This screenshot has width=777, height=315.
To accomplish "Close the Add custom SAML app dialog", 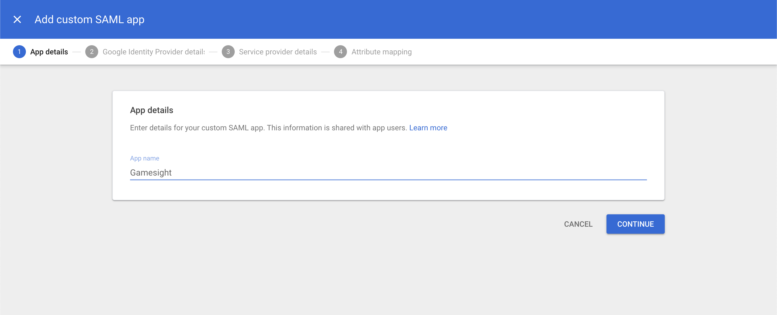I will [17, 20].
